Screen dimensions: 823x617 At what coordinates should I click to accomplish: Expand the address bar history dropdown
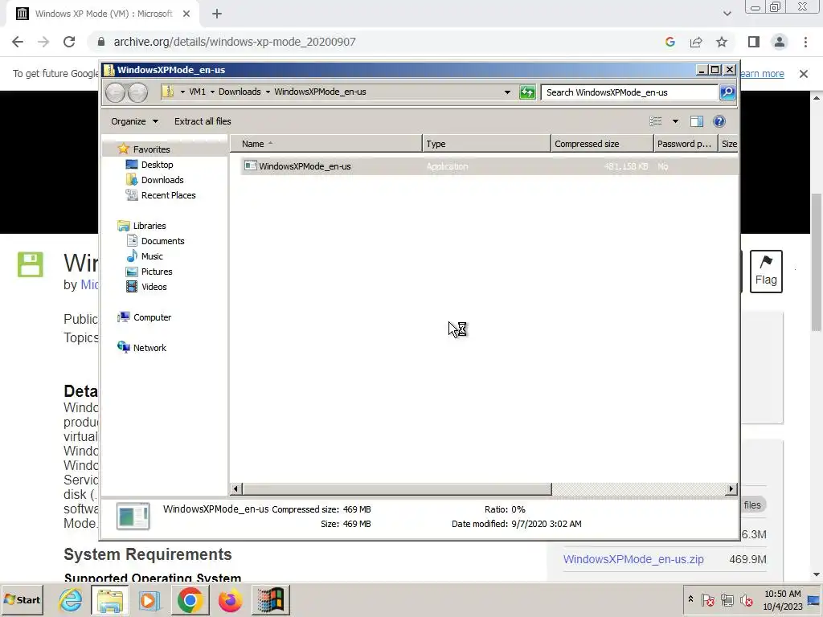(507, 92)
